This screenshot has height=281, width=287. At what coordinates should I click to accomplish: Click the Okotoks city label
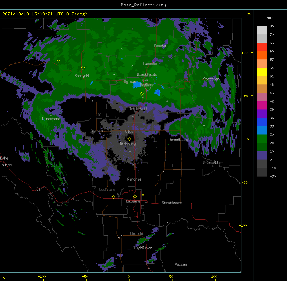coord(137,234)
